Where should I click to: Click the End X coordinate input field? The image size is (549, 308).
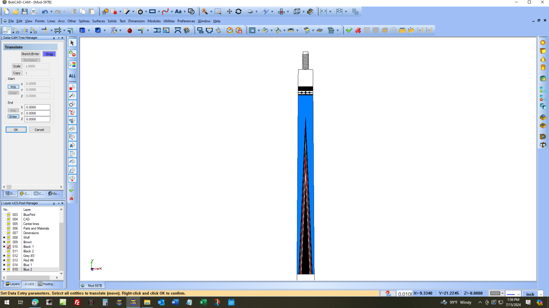37,107
